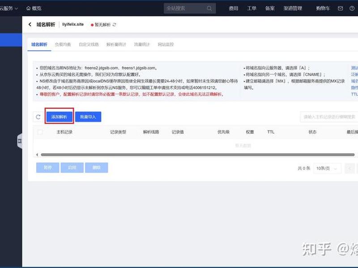
Task: Open the 费用 menu
Action: pyautogui.click(x=234, y=8)
